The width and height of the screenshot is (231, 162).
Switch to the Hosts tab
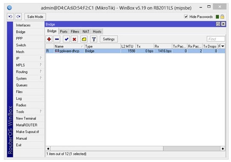click(97, 32)
